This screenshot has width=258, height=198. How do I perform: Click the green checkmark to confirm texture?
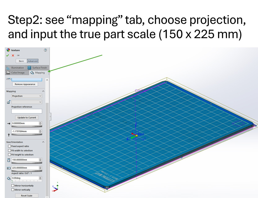[7, 55]
